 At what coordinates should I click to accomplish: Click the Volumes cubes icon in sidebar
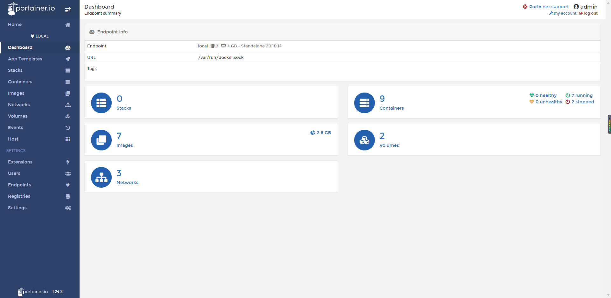tap(68, 116)
